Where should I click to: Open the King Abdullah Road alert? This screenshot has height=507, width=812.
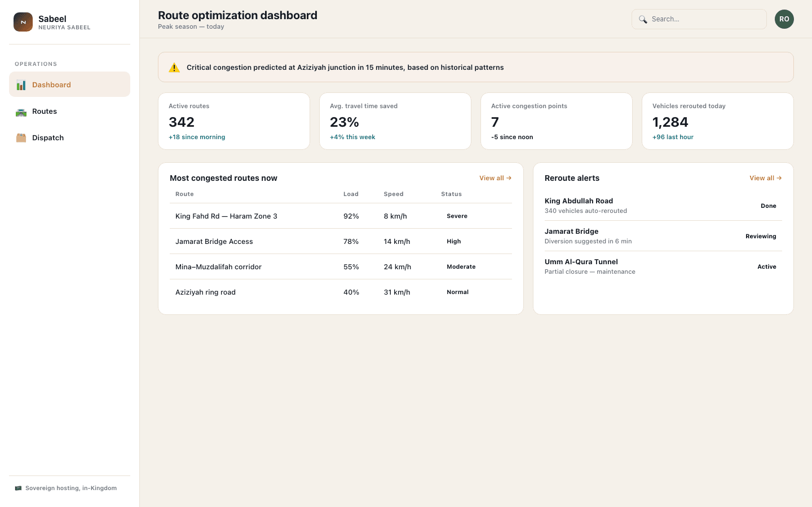(663, 206)
